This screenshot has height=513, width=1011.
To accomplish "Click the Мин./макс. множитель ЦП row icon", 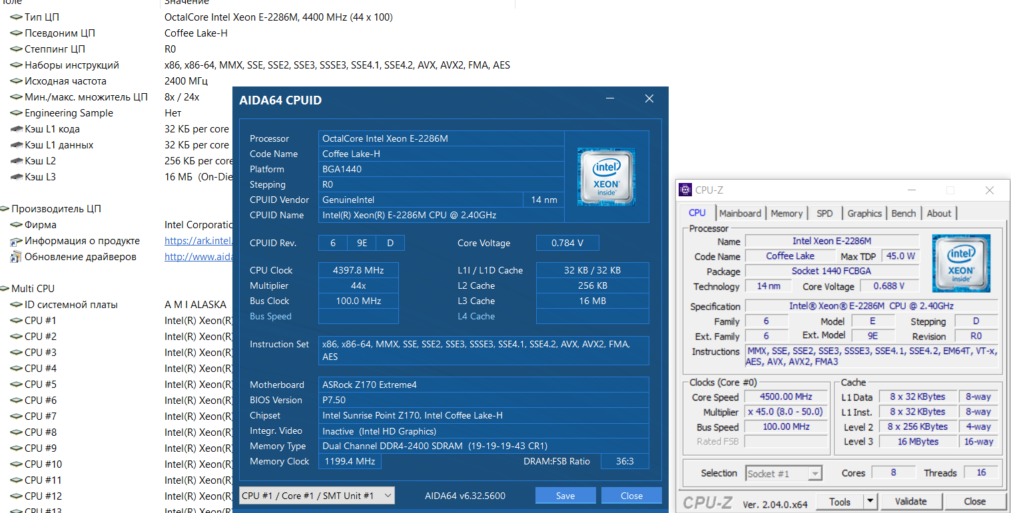I will [16, 97].
